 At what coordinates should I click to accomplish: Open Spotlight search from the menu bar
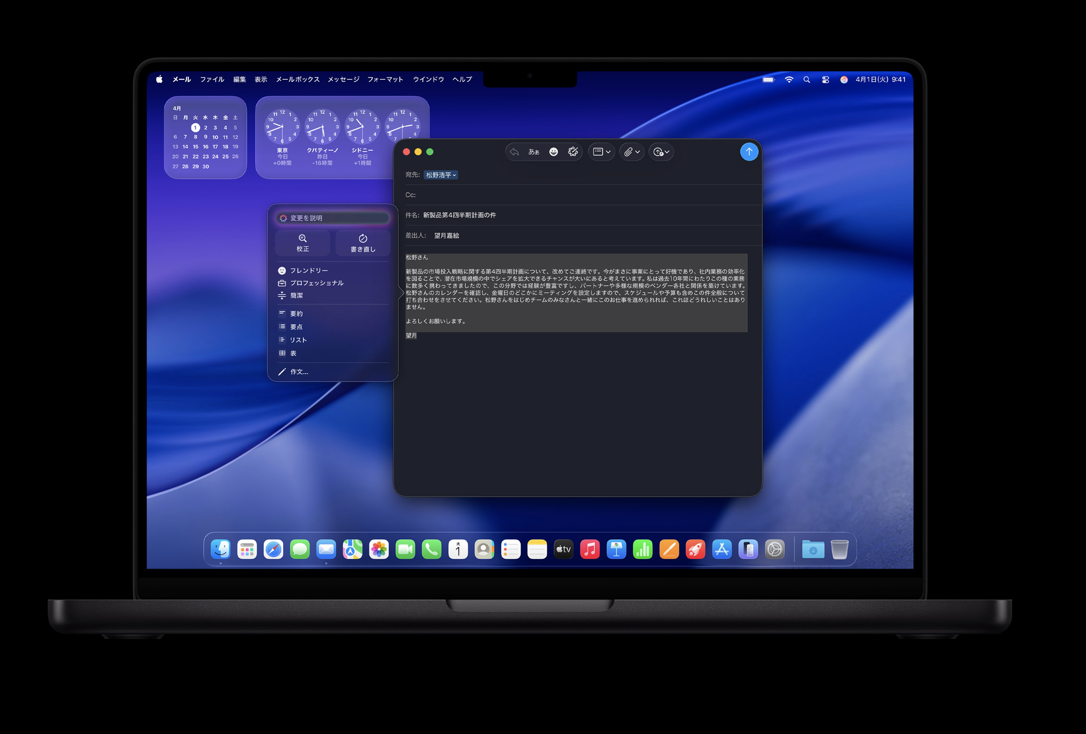point(807,80)
